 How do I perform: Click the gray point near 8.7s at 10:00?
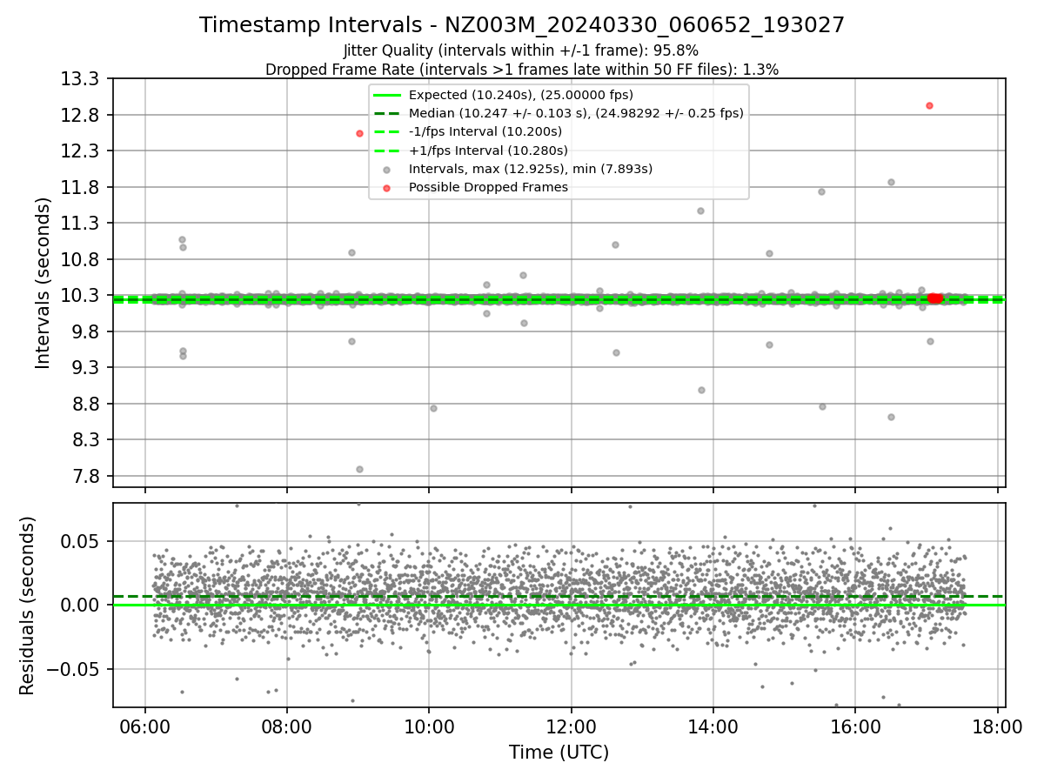pyautogui.click(x=433, y=408)
